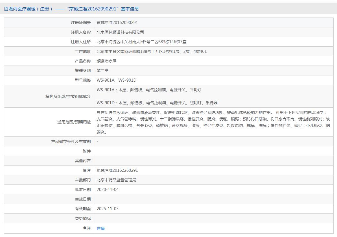
Task: Open the 详情 link
Action: tap(100, 229)
